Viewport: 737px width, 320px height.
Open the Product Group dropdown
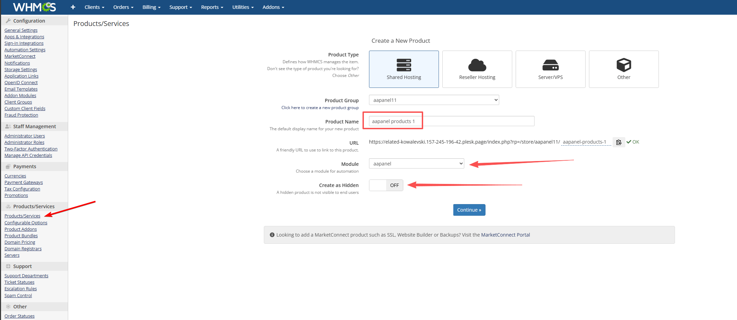coord(434,100)
